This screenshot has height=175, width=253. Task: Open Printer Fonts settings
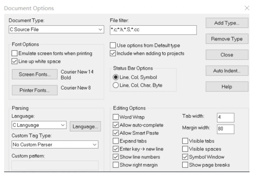pyautogui.click(x=35, y=90)
